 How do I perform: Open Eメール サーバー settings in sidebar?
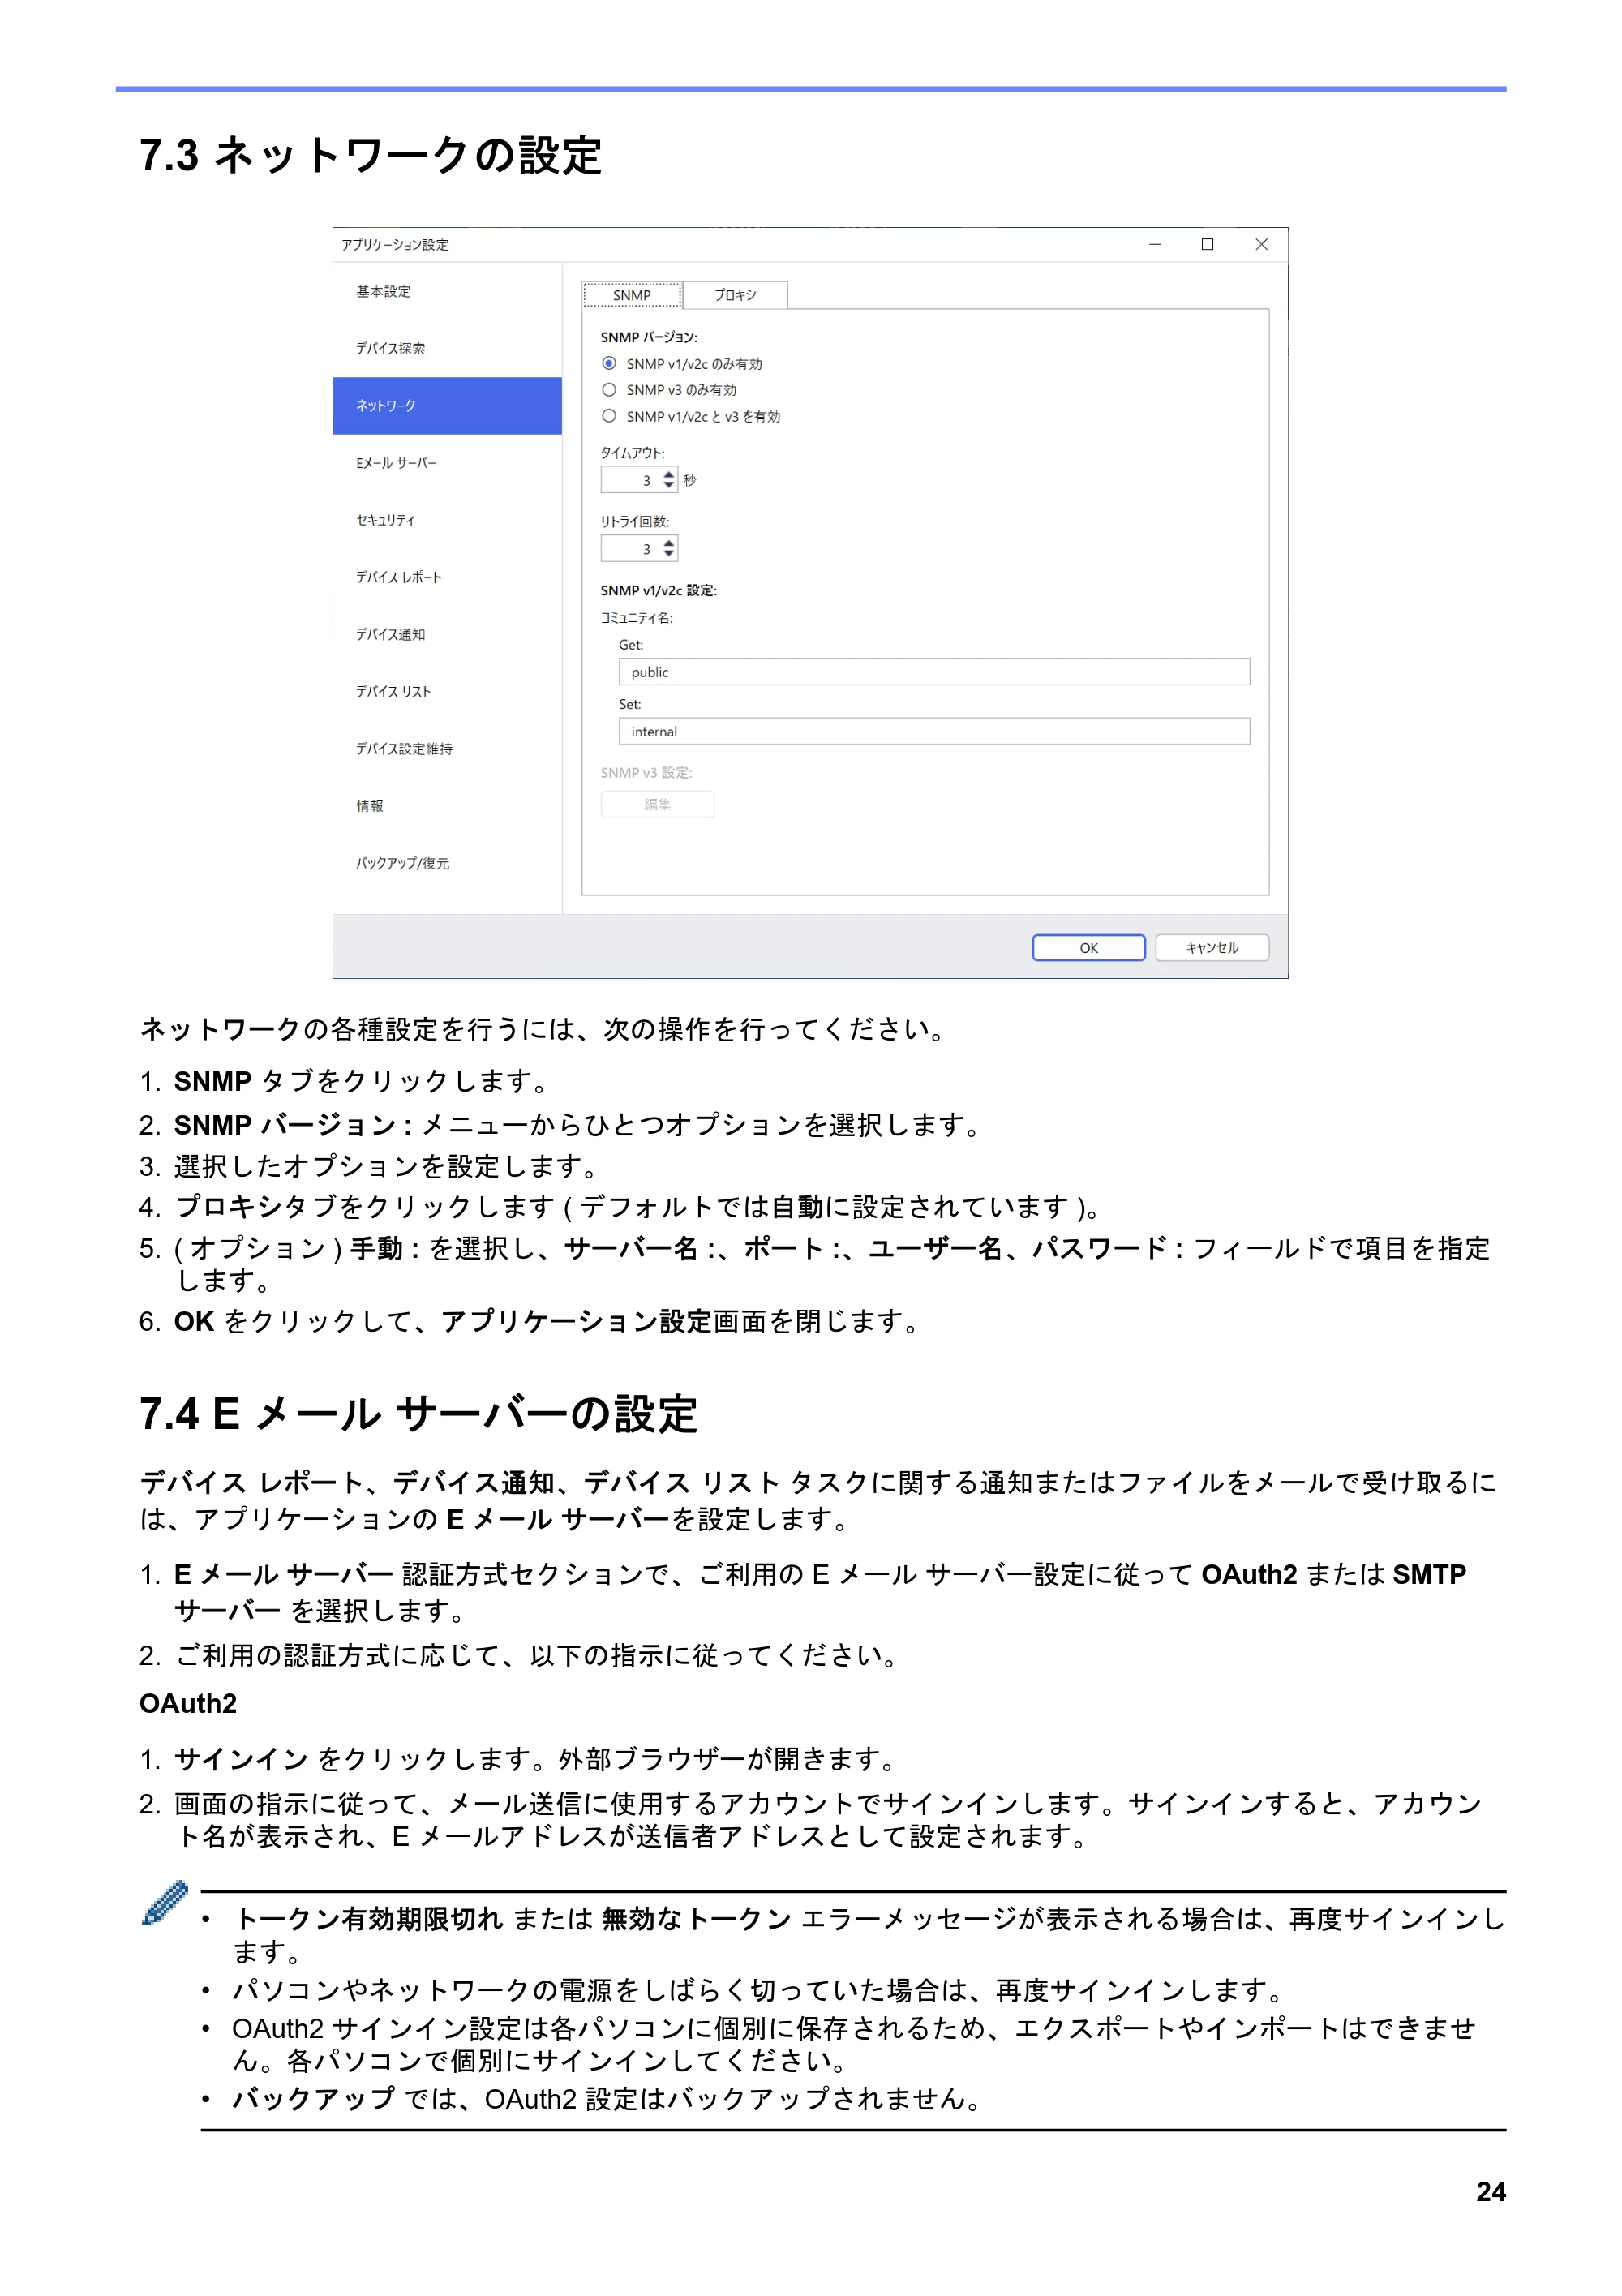447,463
